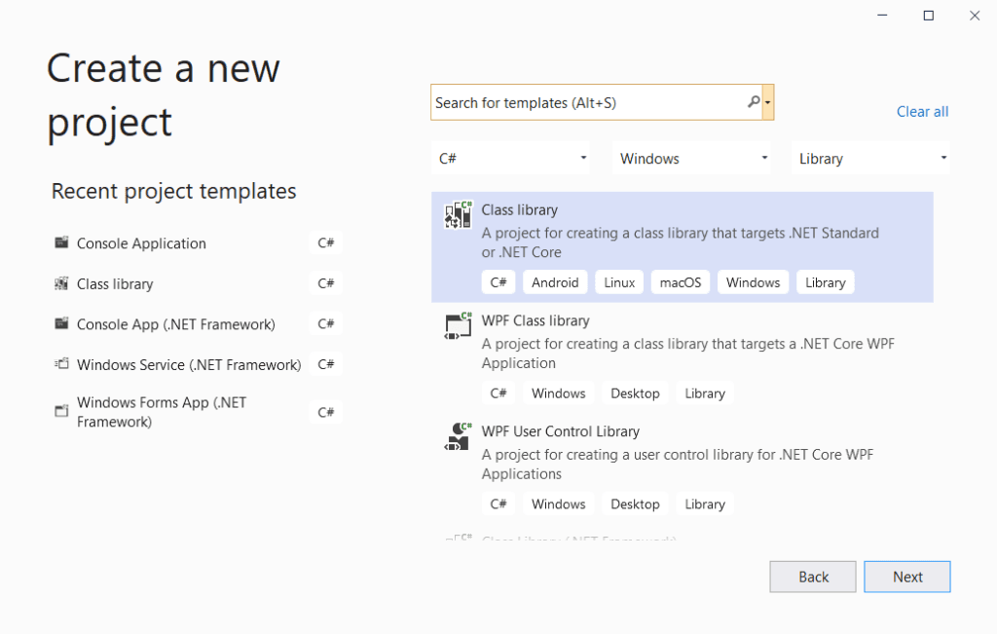
Task: Click the WPF Class library template icon
Action: click(458, 326)
